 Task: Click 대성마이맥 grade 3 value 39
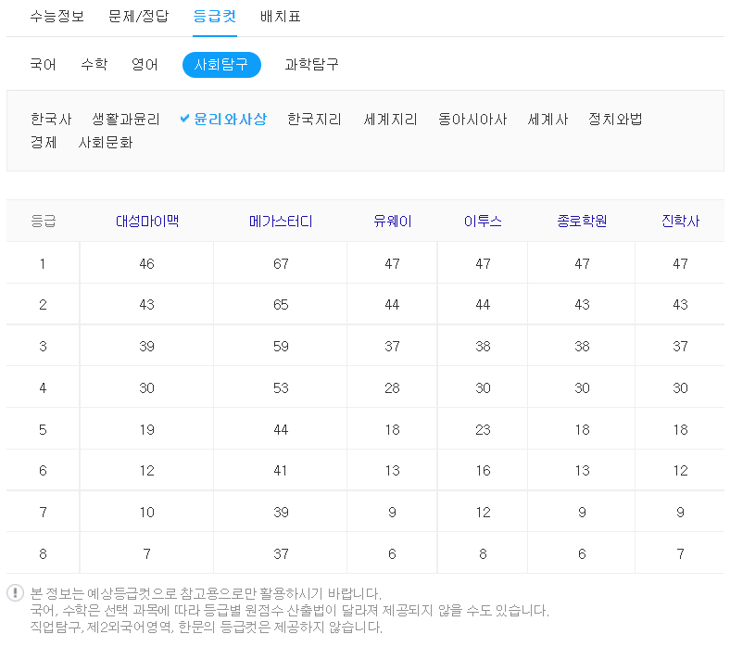tap(146, 346)
